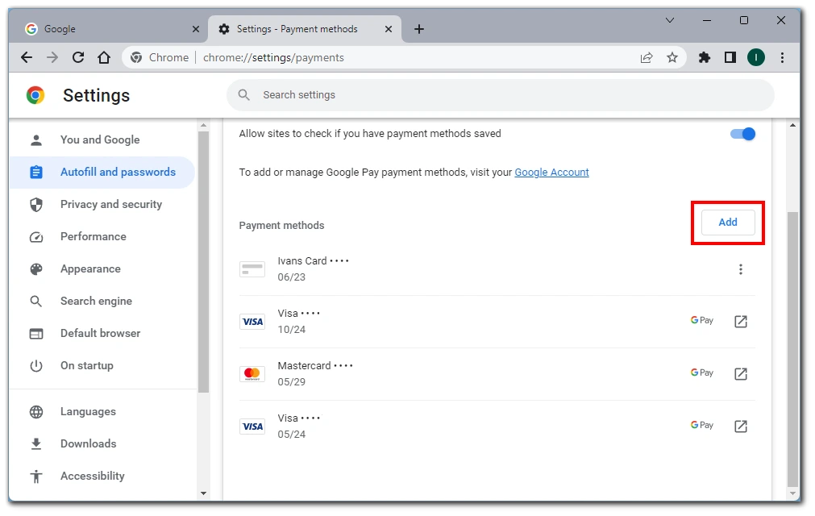Click the Visa logo for card 05/24
This screenshot has width=815, height=516.
click(x=252, y=427)
